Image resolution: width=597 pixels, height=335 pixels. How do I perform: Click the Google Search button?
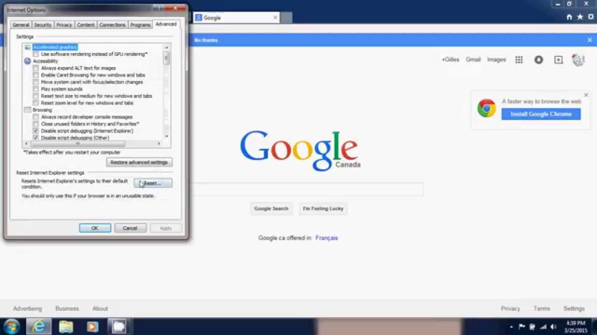pos(271,208)
